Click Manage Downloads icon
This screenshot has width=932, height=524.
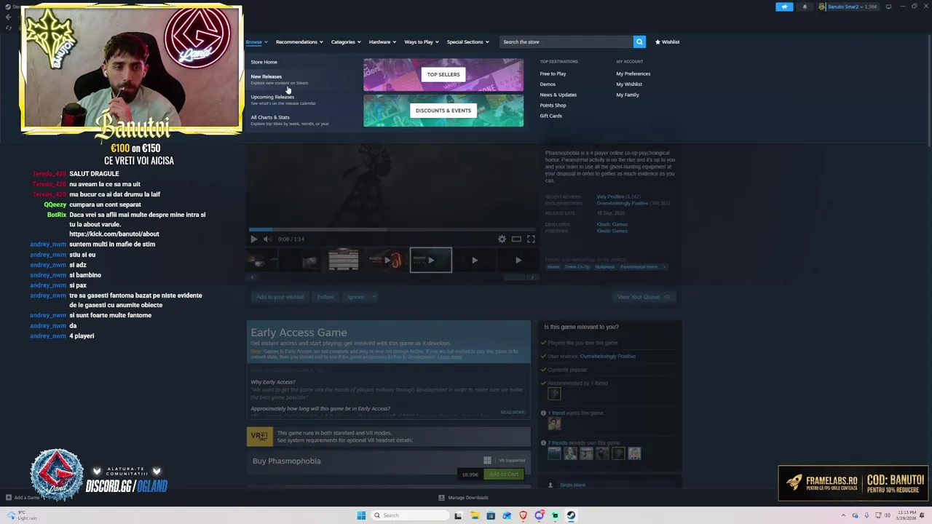click(x=441, y=498)
